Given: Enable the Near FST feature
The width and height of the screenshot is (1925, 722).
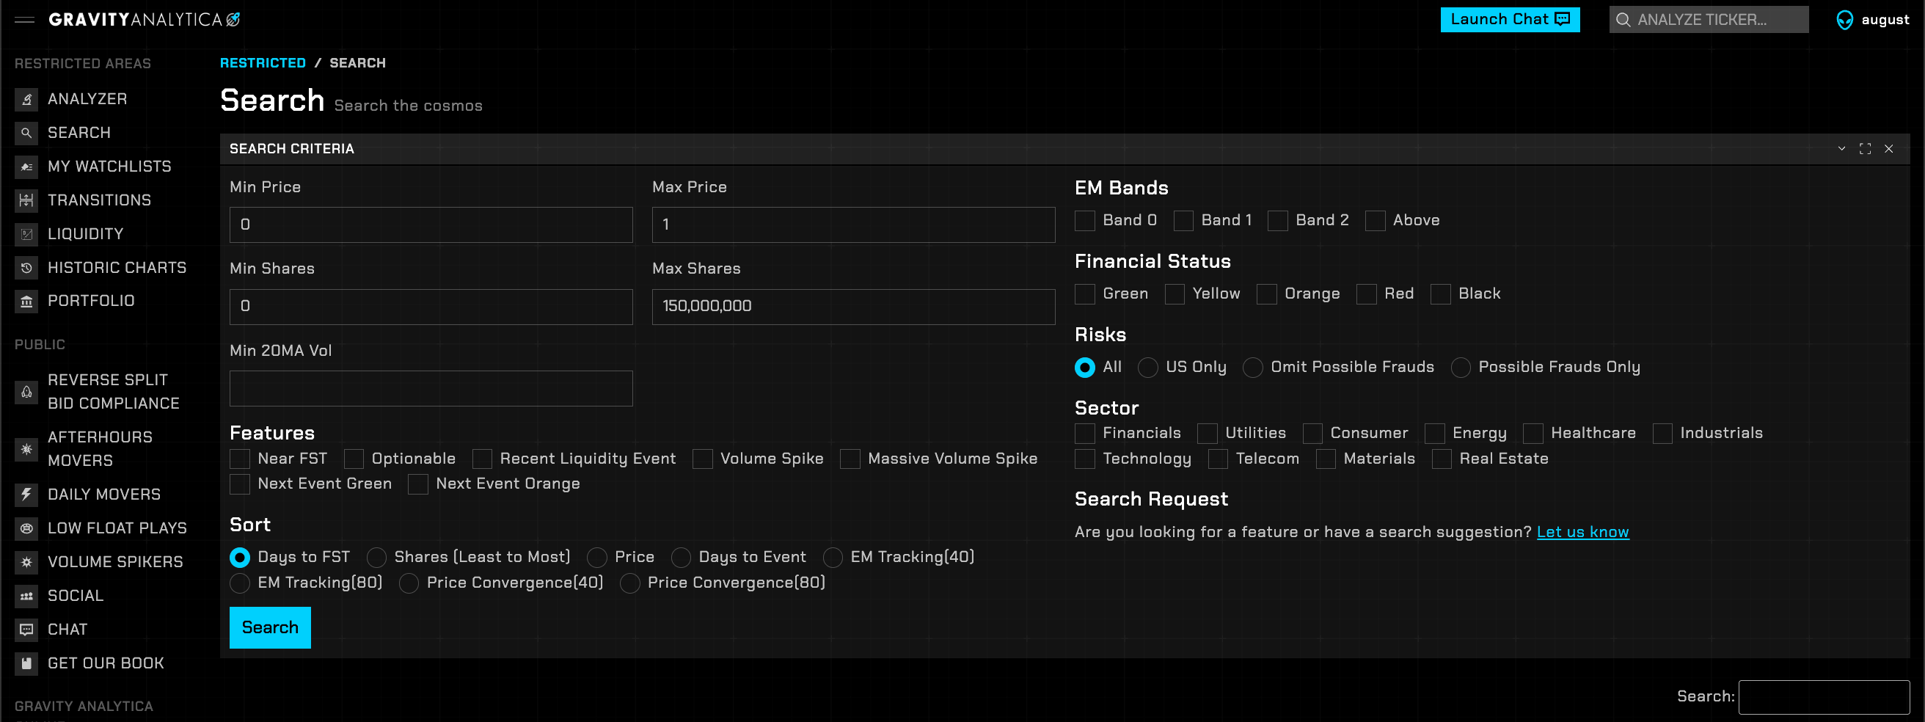Looking at the screenshot, I should (x=239, y=459).
